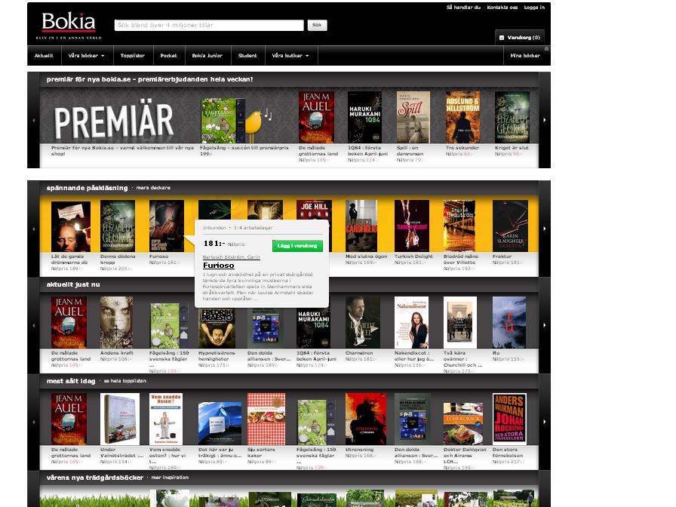Select the Turkish Delight book cover
Viewport: 676px width, 507px height.
click(412, 226)
